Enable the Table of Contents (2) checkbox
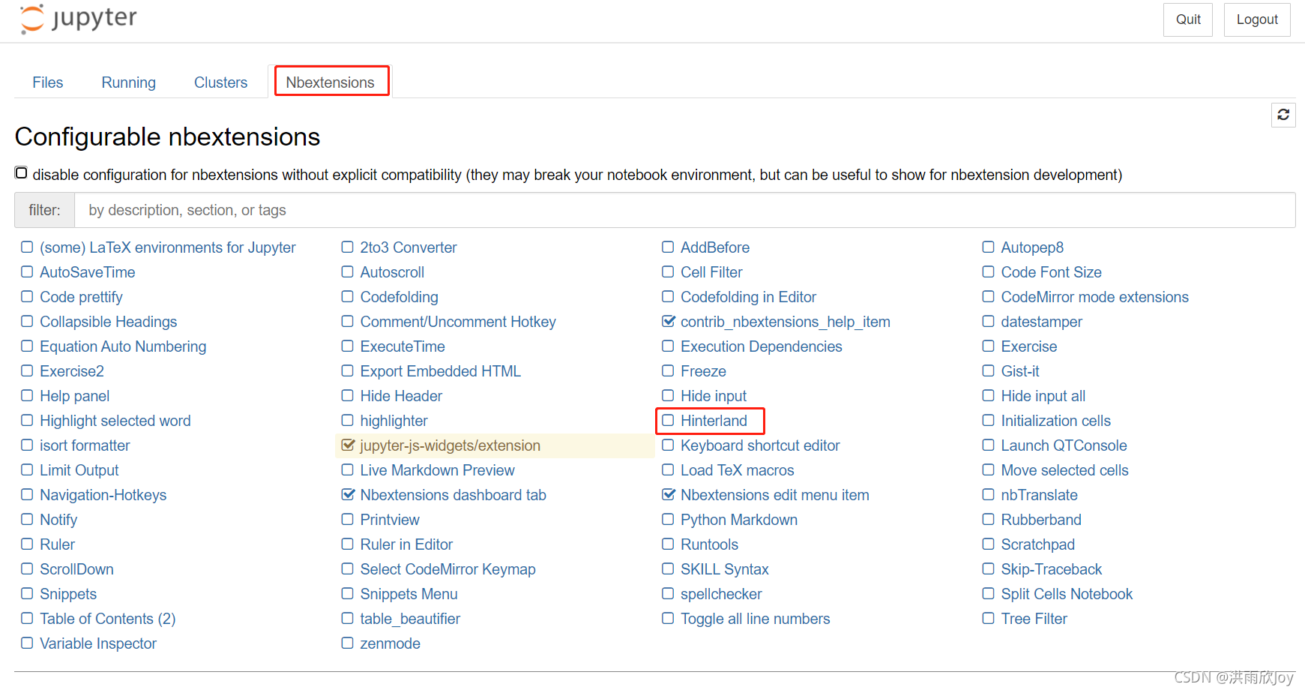1305x693 pixels. coord(27,618)
